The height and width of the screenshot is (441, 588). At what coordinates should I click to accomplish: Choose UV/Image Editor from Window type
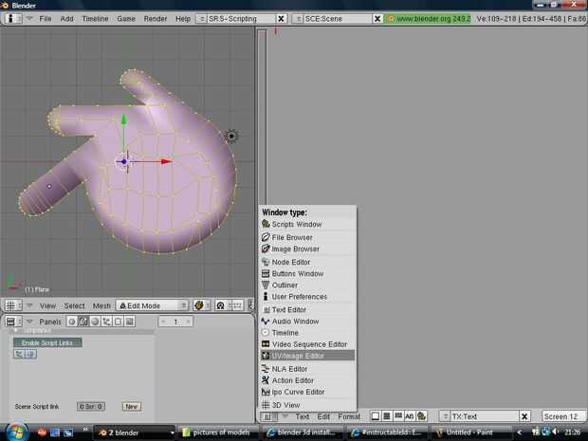(x=307, y=356)
